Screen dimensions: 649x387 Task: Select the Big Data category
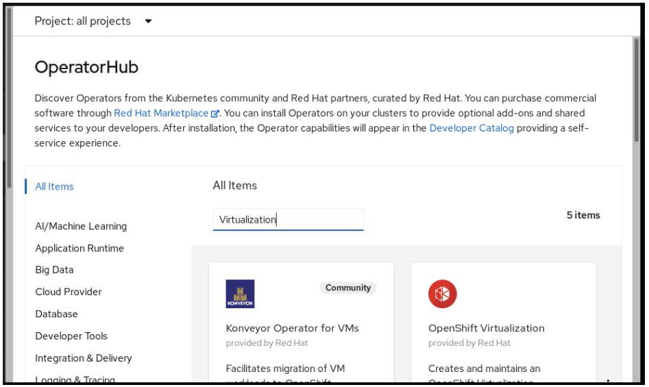(x=54, y=270)
